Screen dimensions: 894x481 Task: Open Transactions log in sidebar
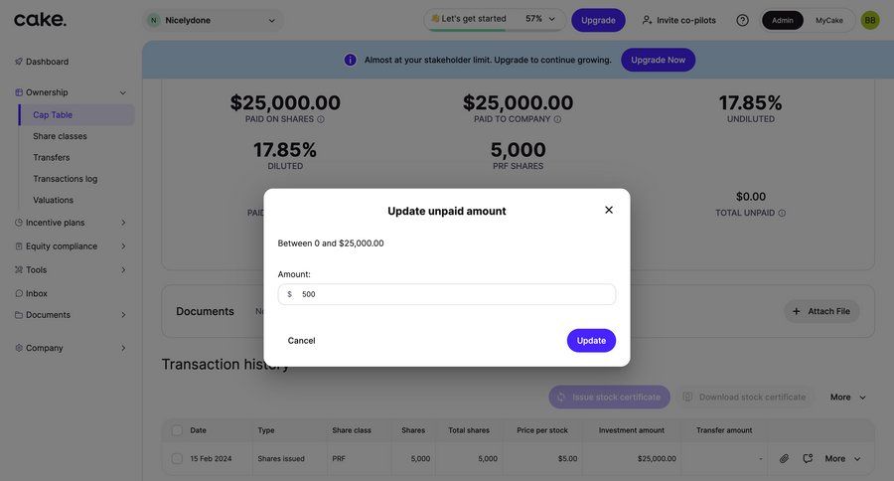65,179
